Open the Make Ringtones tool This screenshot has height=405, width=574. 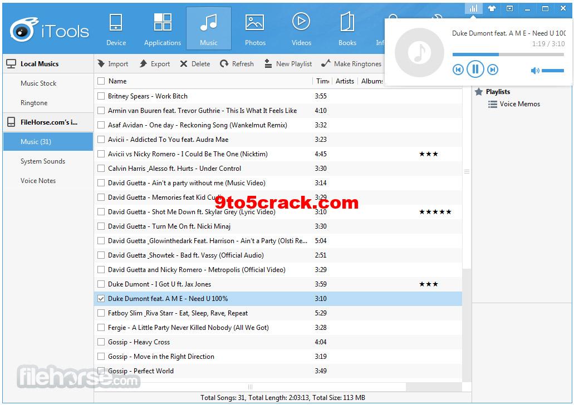(x=351, y=63)
